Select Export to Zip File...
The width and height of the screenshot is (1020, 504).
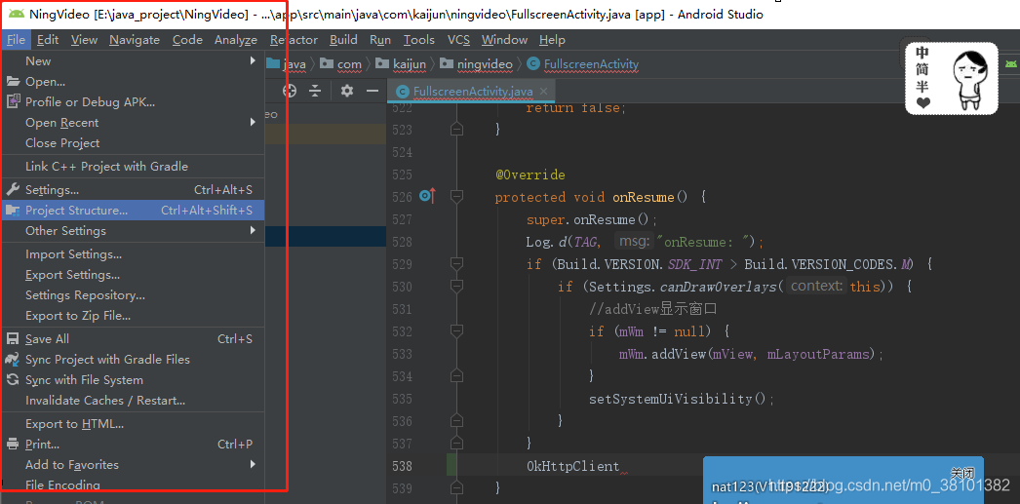[133, 316]
